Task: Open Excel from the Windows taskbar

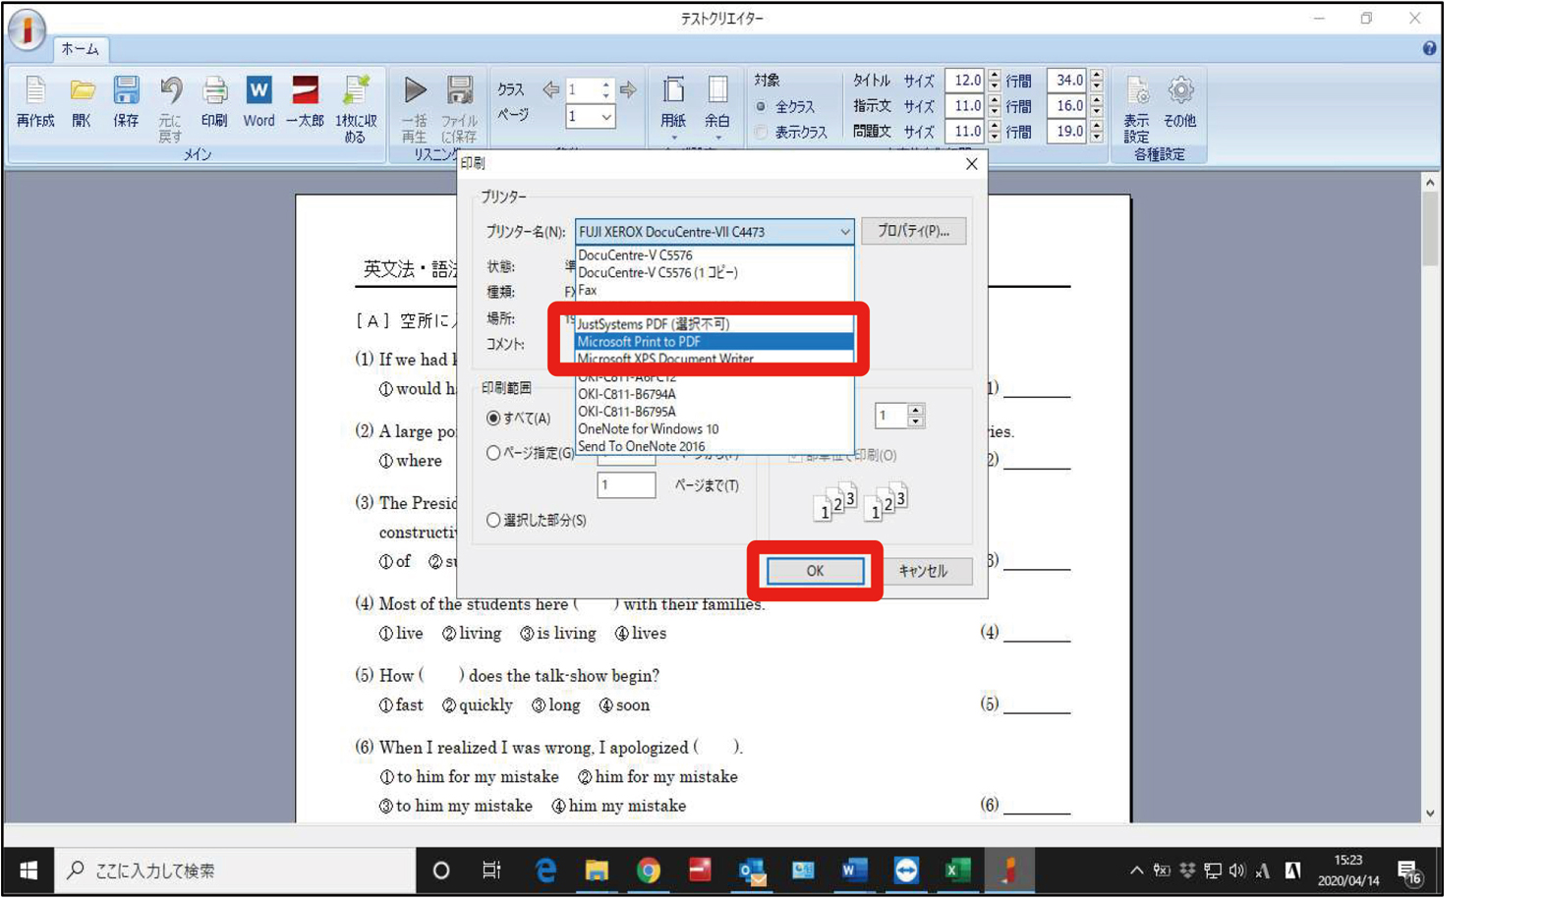Action: [x=956, y=871]
